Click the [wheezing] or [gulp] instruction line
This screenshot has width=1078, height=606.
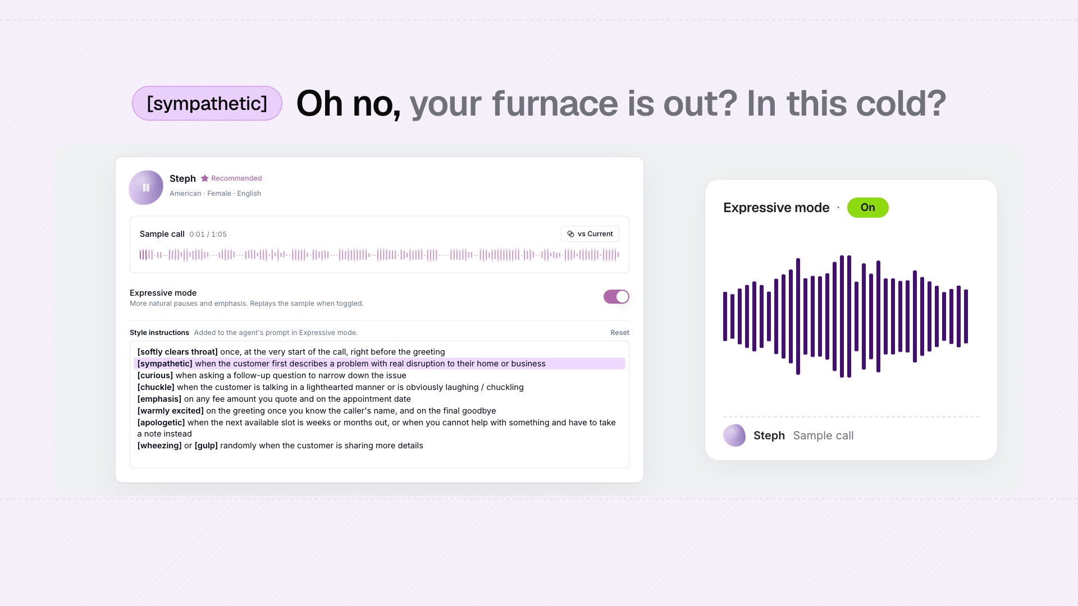[280, 446]
